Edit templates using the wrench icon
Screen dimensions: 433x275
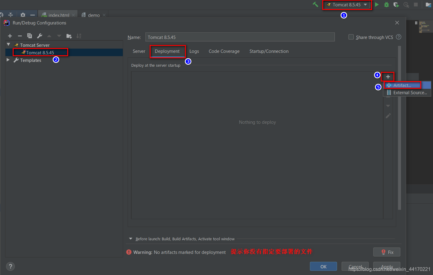coord(40,36)
